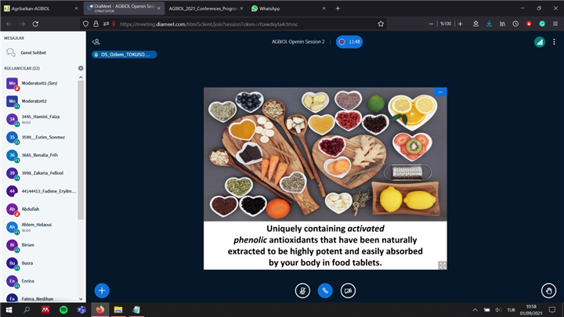
Task: Click the user list scrollbar
Action: pos(81,150)
